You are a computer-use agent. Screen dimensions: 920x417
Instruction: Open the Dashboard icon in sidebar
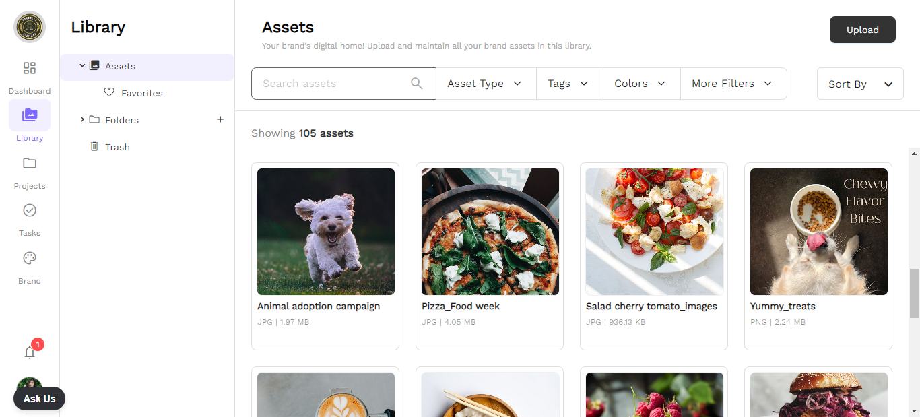tap(30, 69)
